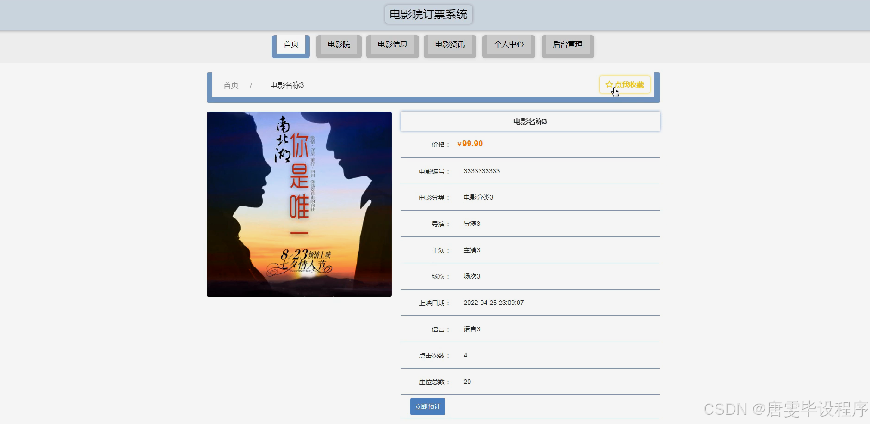Click the 电影名称3 title header in details
The height and width of the screenshot is (424, 870).
[531, 121]
